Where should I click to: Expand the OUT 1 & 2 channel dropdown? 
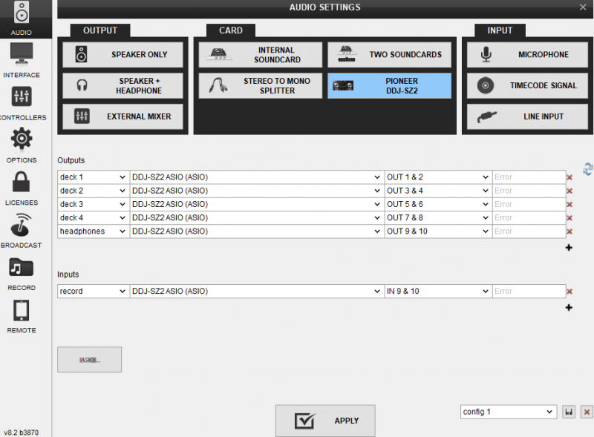(x=438, y=177)
